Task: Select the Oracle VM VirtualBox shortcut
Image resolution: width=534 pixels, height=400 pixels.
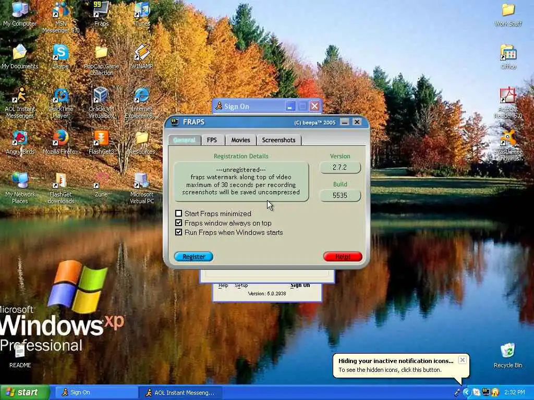Action: [101, 103]
